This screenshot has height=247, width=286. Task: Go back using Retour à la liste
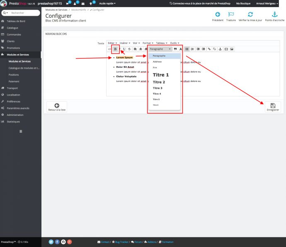click(x=57, y=107)
